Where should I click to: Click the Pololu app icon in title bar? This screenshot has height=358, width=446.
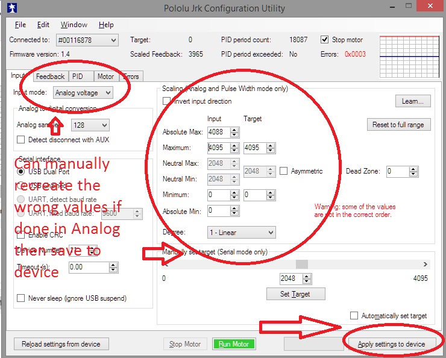click(x=11, y=8)
